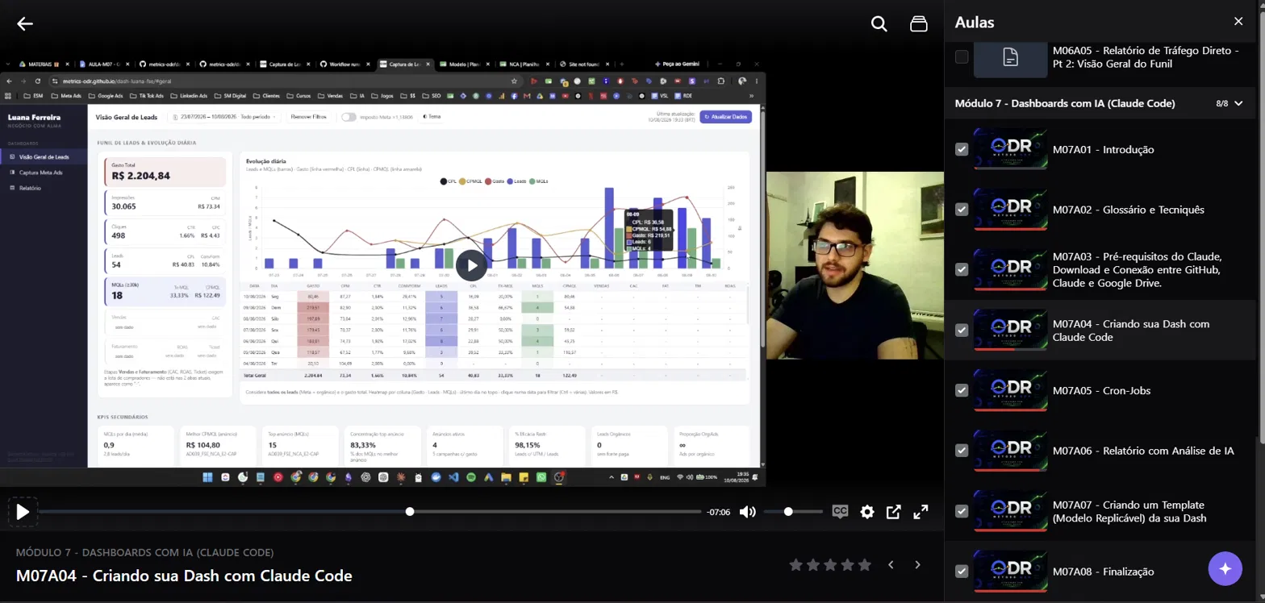Screen dimensions: 1265x603
Task: Open lesson 'M07A02 - Glossário e Tecniquês'
Action: pyautogui.click(x=1129, y=210)
